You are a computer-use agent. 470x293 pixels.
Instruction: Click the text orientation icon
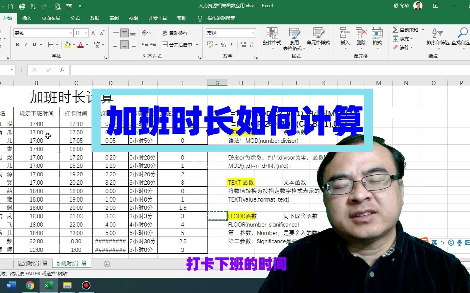coord(145,33)
